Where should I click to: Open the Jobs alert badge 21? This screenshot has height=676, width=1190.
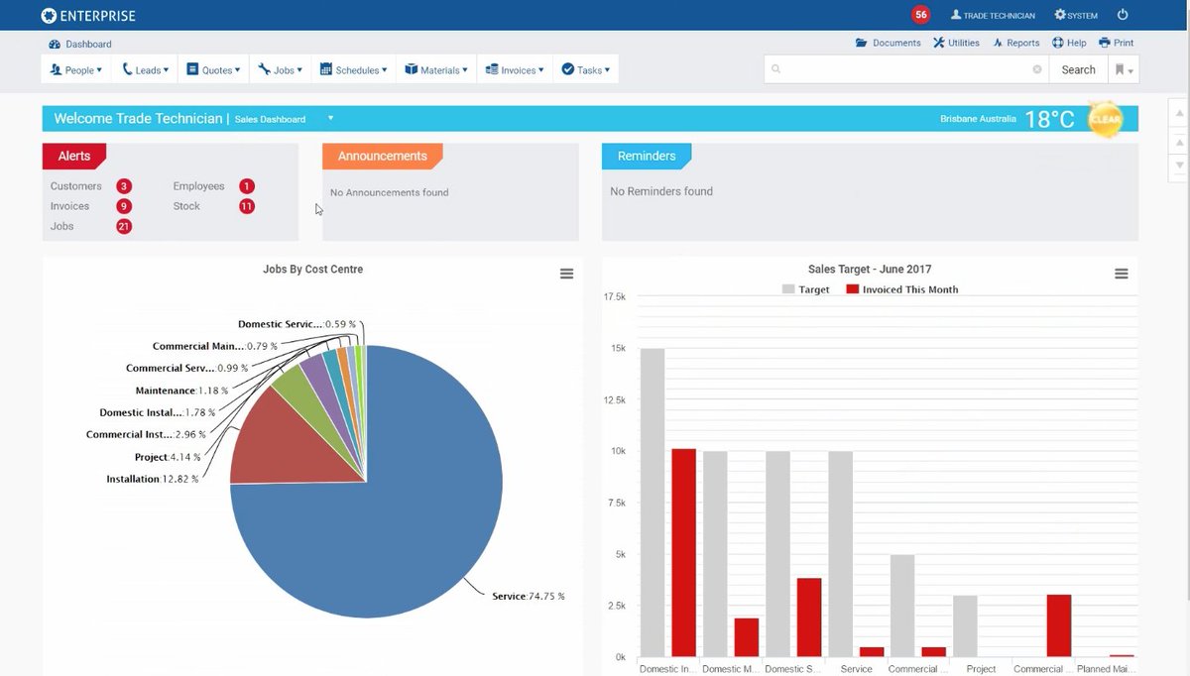pos(124,226)
